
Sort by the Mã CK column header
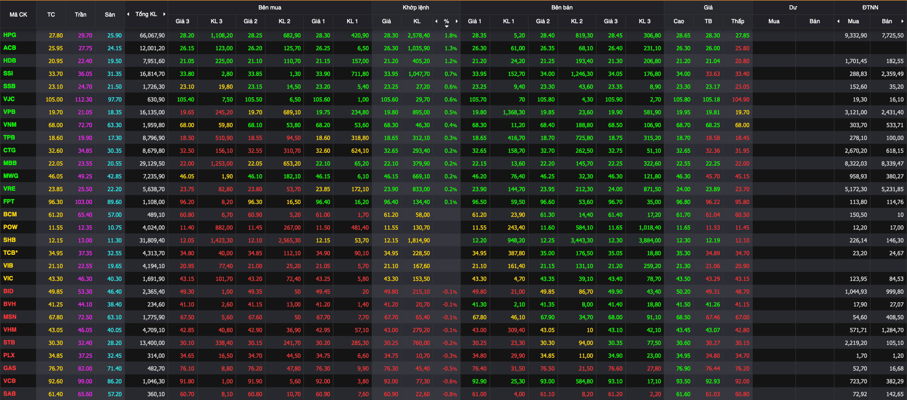[18, 15]
